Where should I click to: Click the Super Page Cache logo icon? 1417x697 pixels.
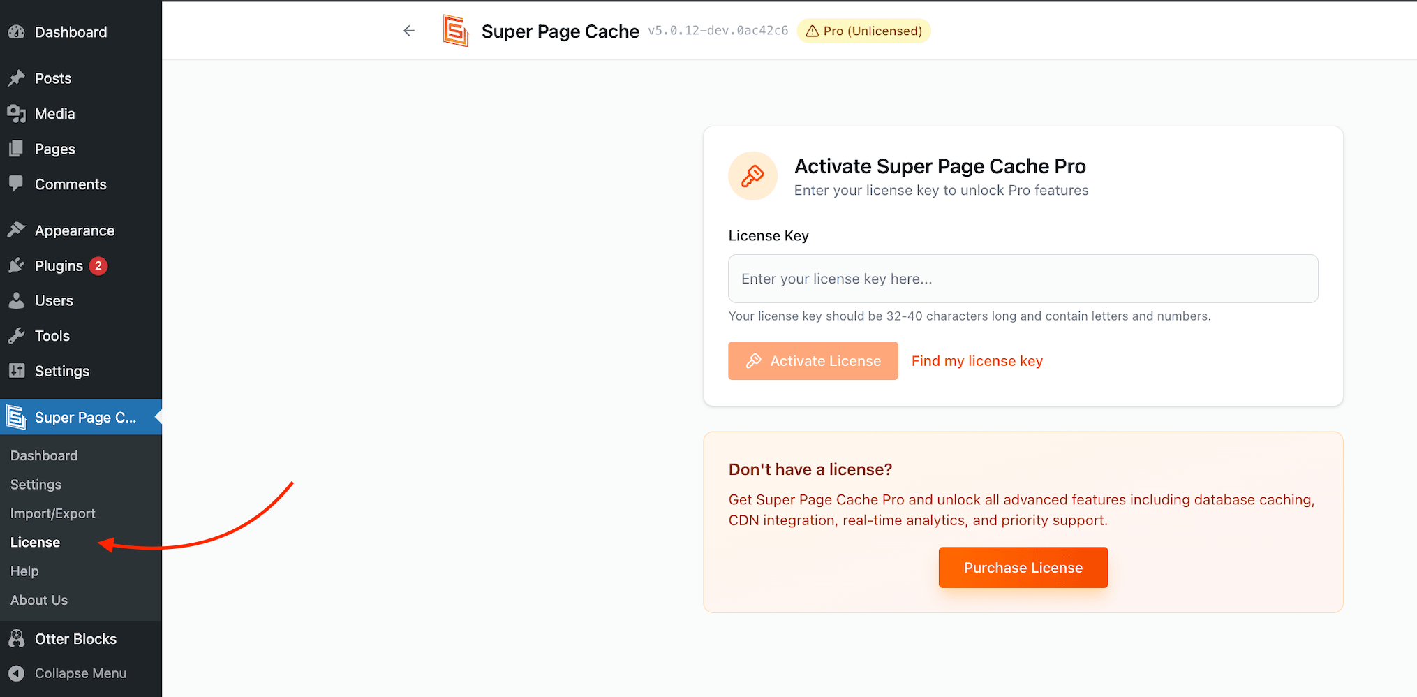(456, 31)
